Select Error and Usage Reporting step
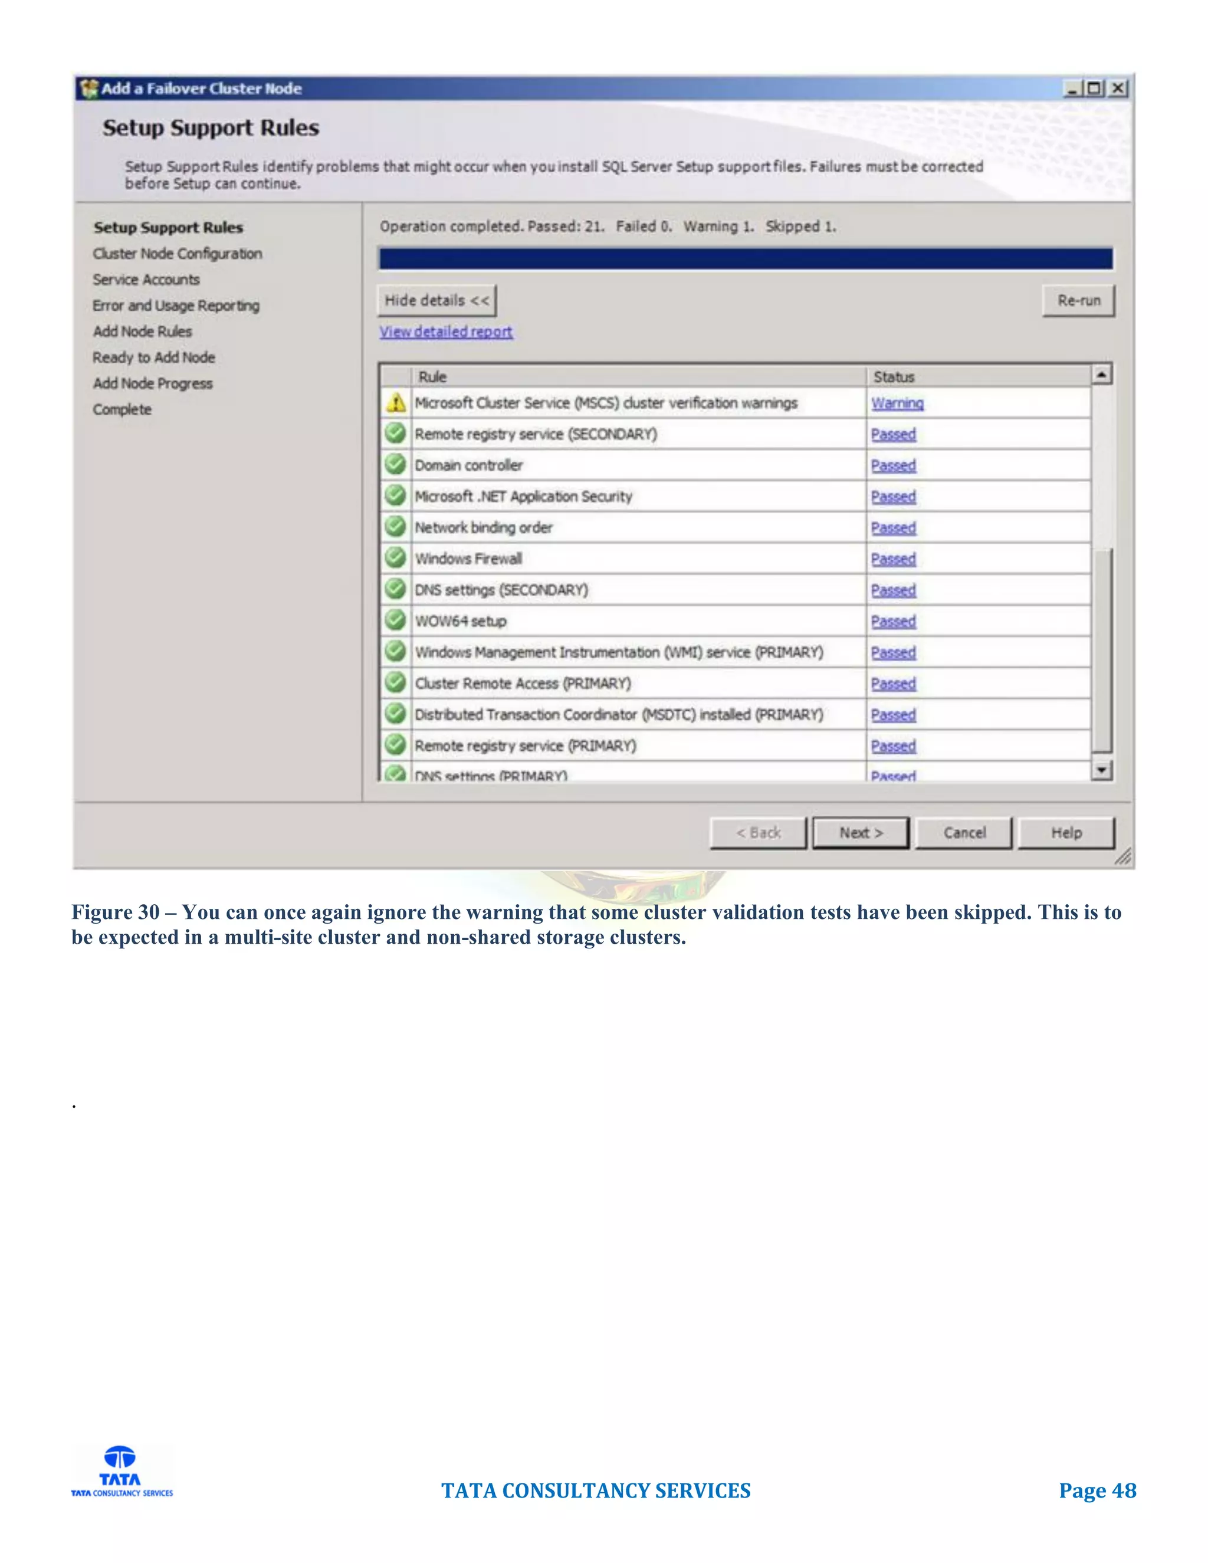Screen dimensions: 1208x1563 pos(176,306)
